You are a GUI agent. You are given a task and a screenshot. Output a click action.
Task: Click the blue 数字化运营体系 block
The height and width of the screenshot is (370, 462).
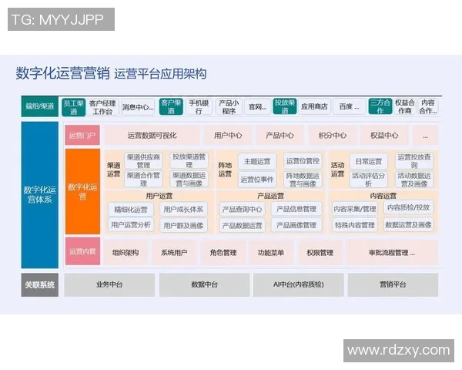click(40, 195)
